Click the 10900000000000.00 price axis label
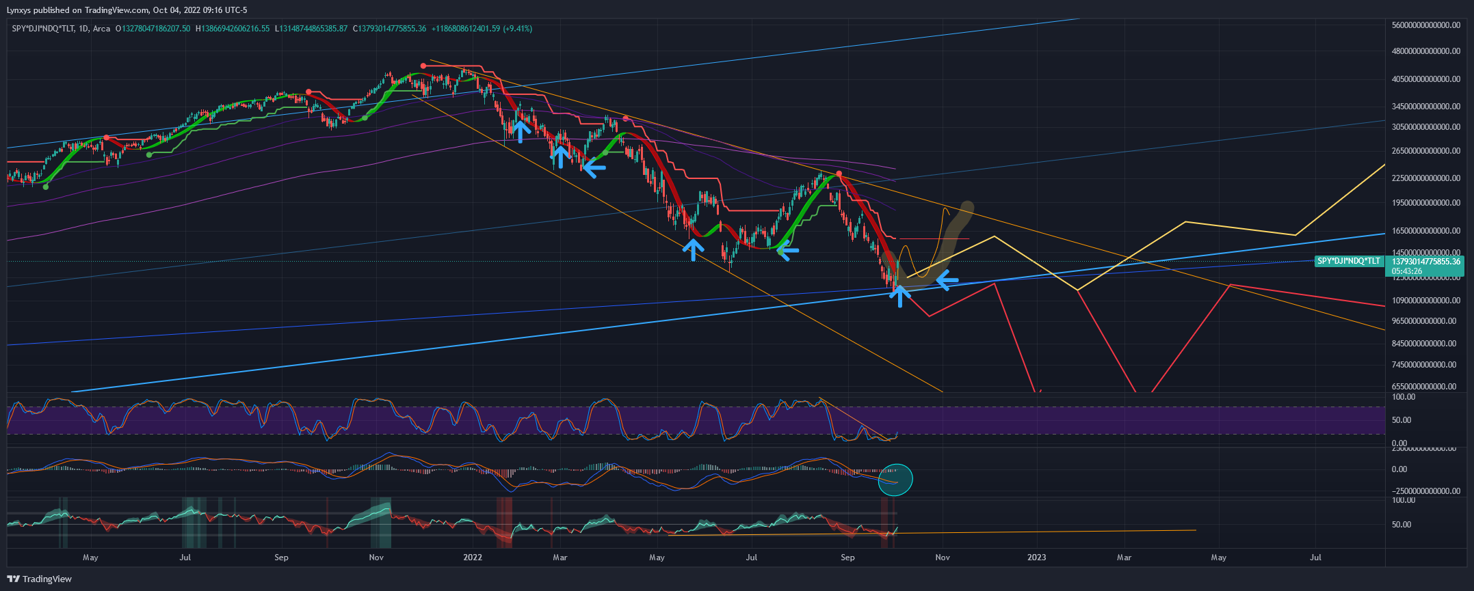This screenshot has width=1474, height=591. 1426,300
